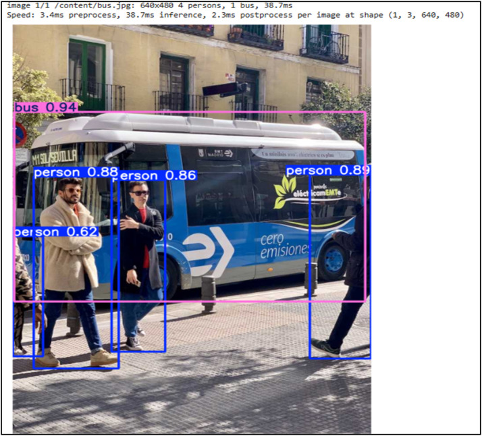Click the Speed preprocess output line
Image resolution: width=482 pixels, height=436 pixels.
(235, 15)
